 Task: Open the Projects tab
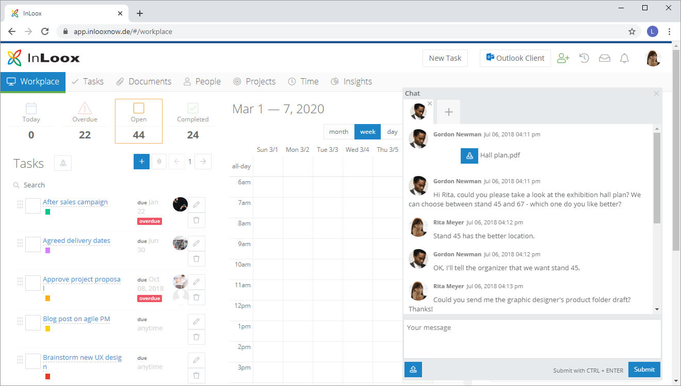(254, 81)
